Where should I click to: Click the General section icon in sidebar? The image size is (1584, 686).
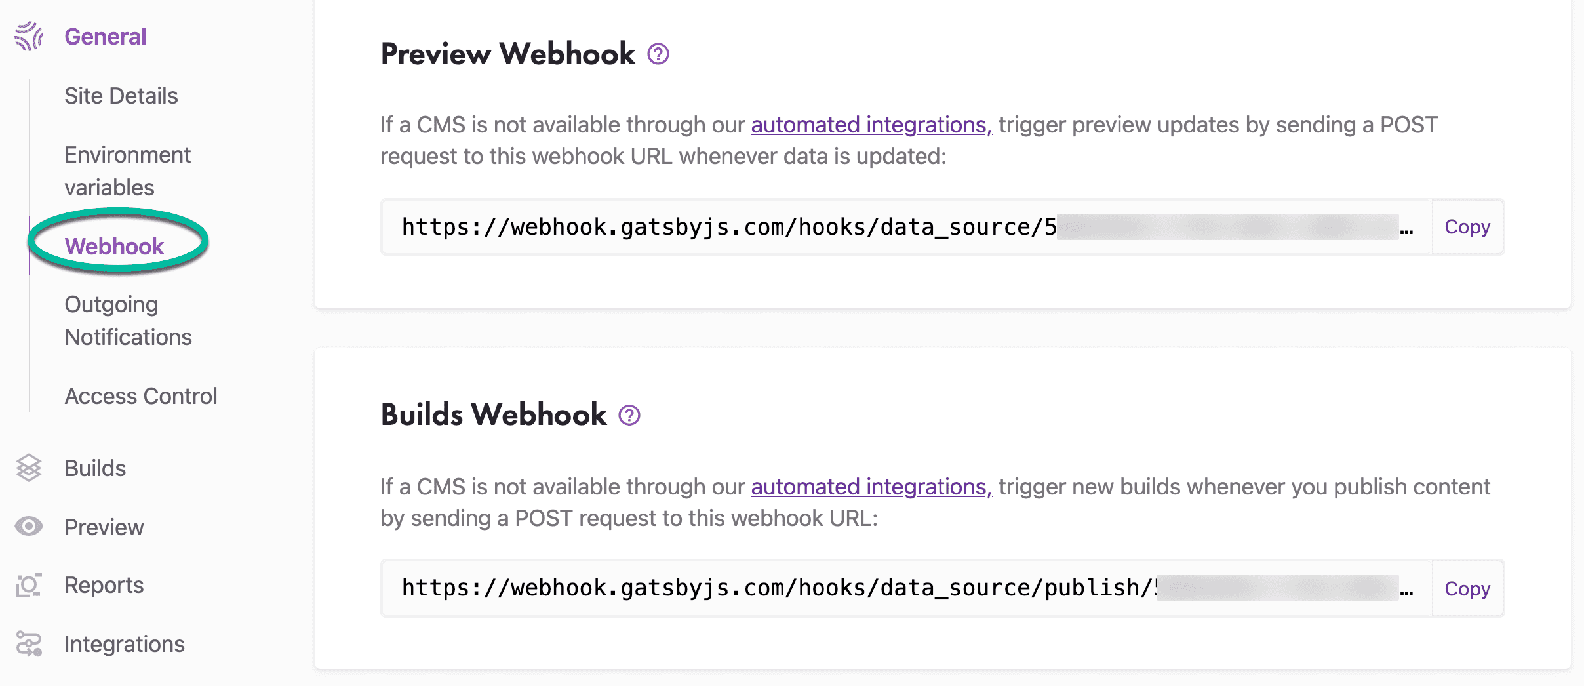coord(29,37)
